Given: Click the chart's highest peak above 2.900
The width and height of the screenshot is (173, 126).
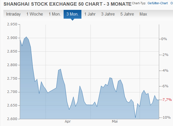Looking at the screenshot, I should pos(26,37).
